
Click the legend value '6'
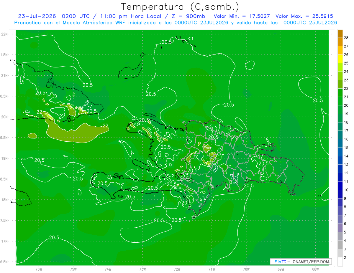tap(345, 224)
